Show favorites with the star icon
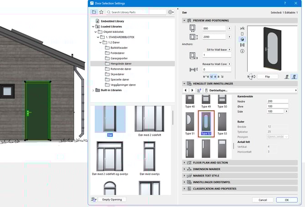Image resolution: width=305 pixels, height=207 pixels. (x=102, y=12)
